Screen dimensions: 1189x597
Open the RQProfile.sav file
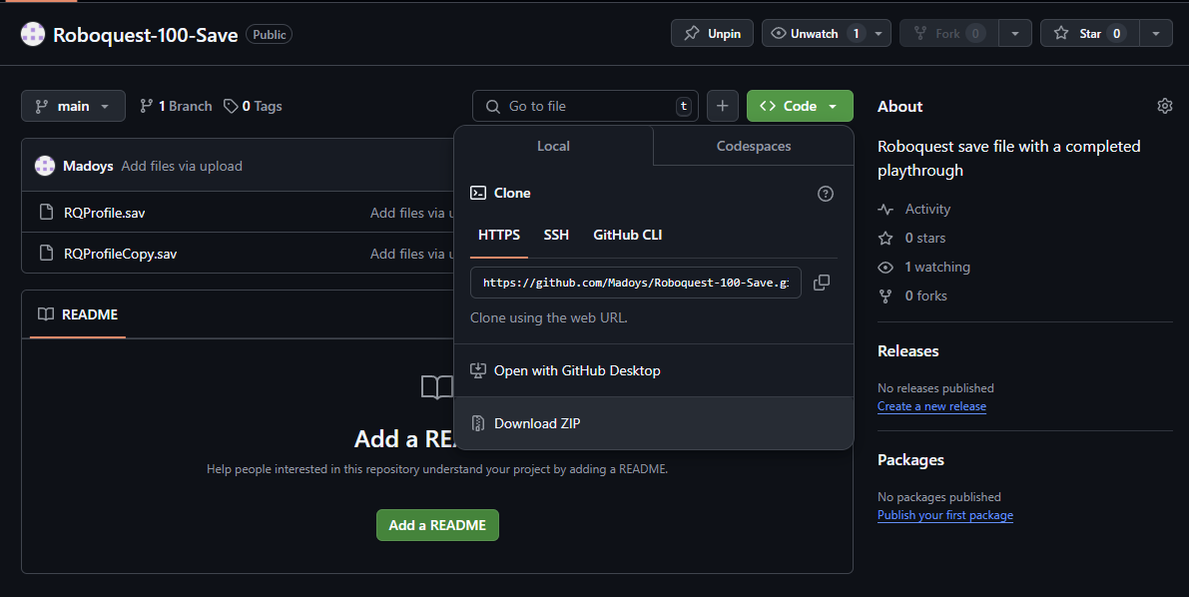[104, 212]
